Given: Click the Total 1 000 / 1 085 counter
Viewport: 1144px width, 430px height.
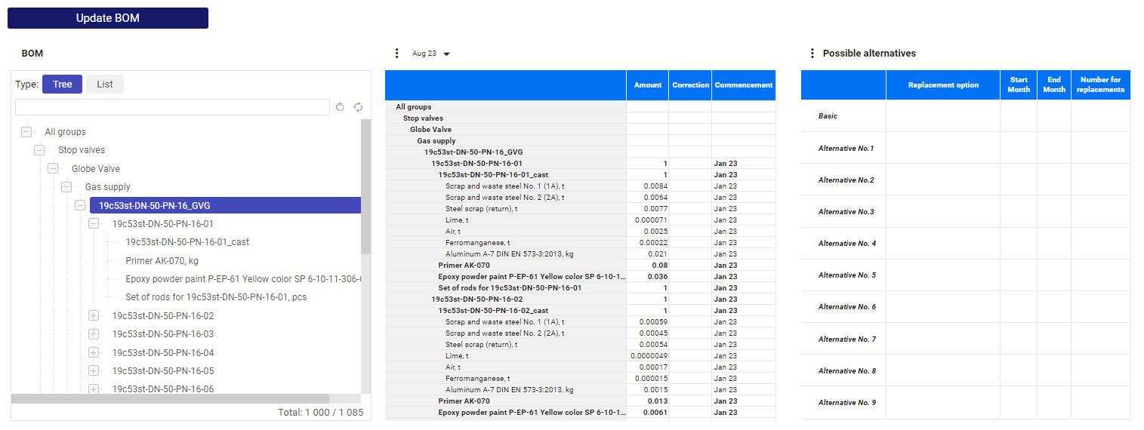Looking at the screenshot, I should click(x=320, y=413).
